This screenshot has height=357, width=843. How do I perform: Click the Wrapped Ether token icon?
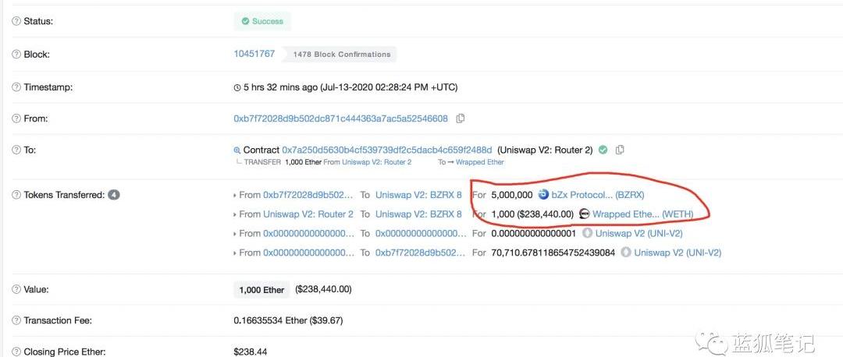pos(584,214)
